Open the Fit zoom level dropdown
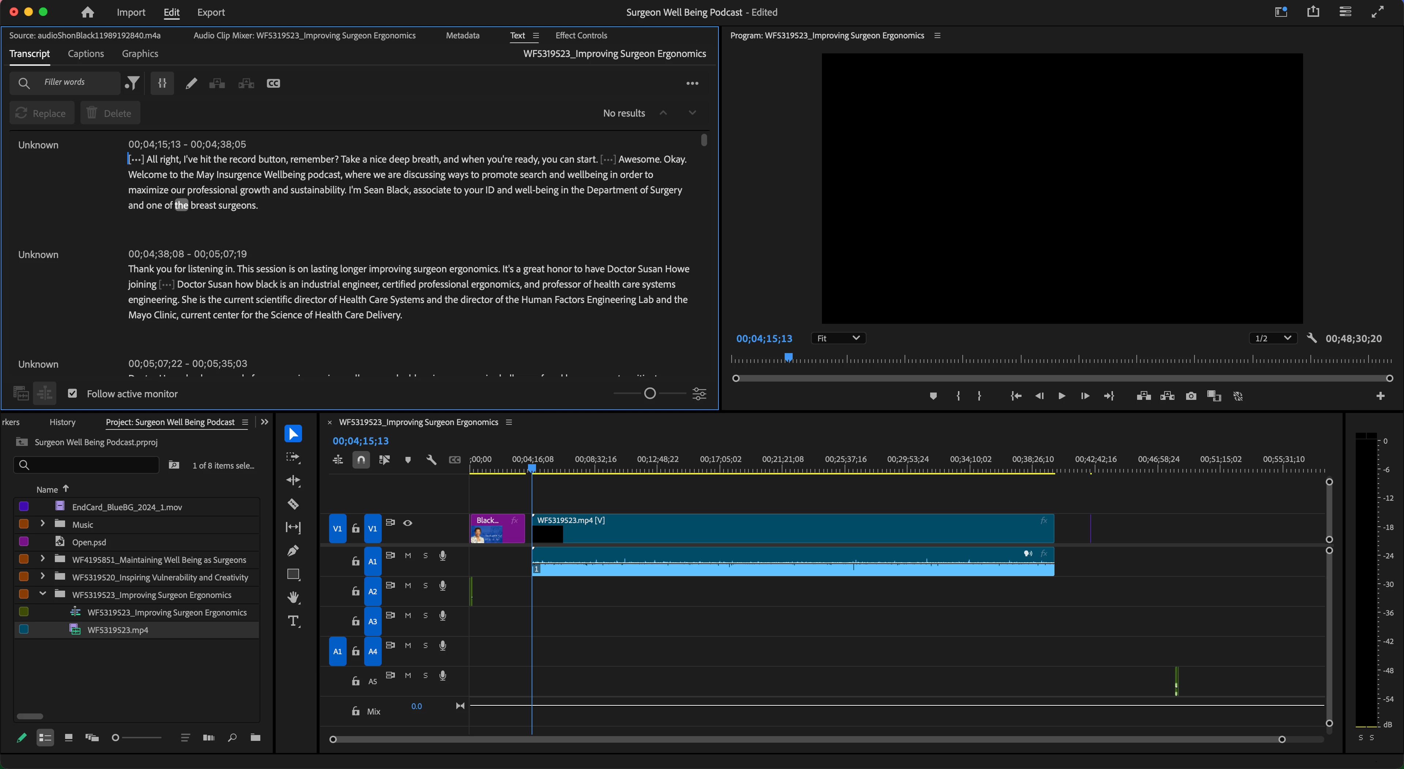Viewport: 1404px width, 769px height. click(838, 338)
